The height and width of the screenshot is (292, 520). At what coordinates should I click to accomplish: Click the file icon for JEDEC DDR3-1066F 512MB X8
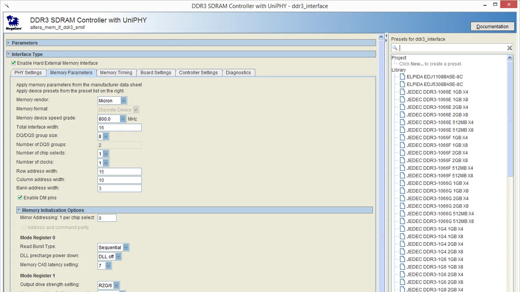click(402, 176)
